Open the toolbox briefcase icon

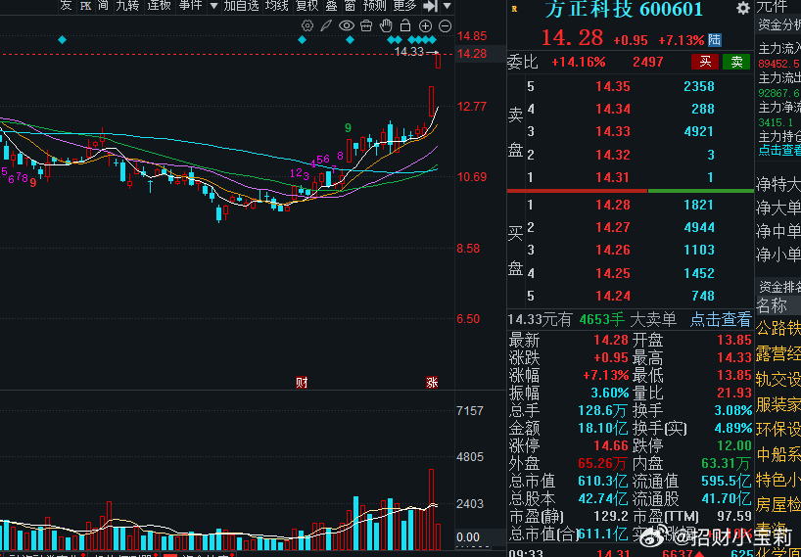click(x=366, y=25)
